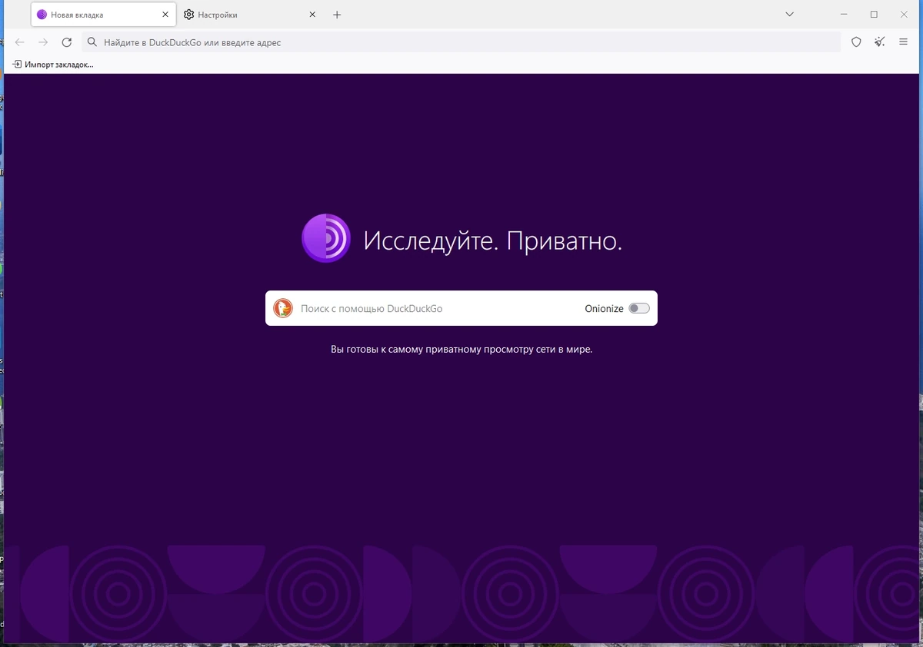Click the Исследуйте. Приватно. heading

[x=493, y=241]
